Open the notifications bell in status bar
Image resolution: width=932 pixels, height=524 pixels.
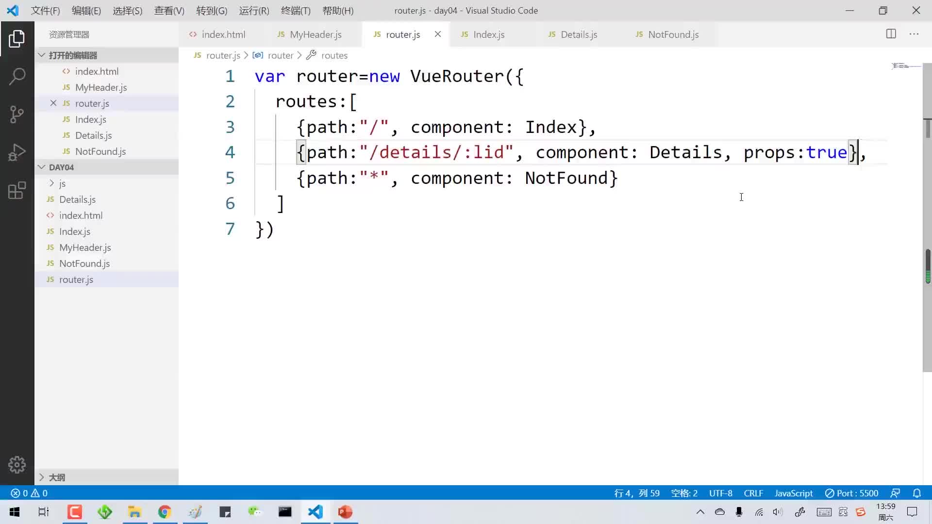(916, 493)
